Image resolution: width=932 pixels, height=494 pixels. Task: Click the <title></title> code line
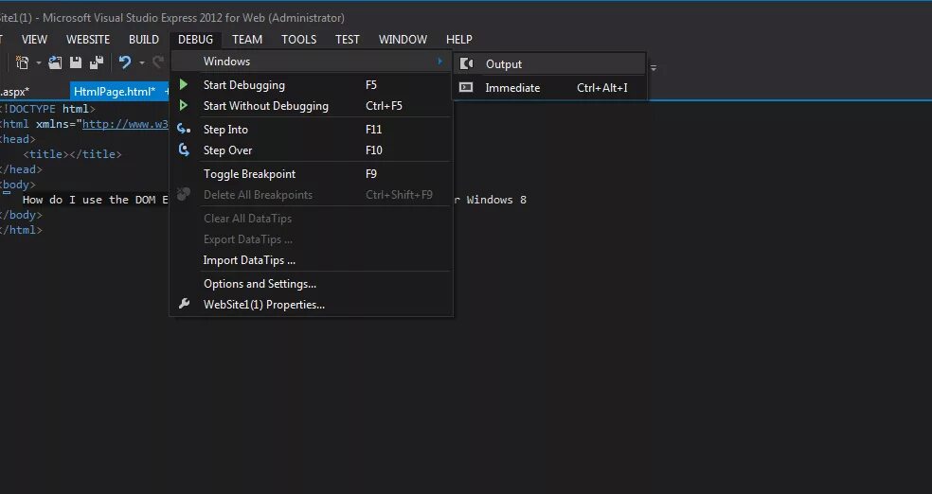(72, 153)
